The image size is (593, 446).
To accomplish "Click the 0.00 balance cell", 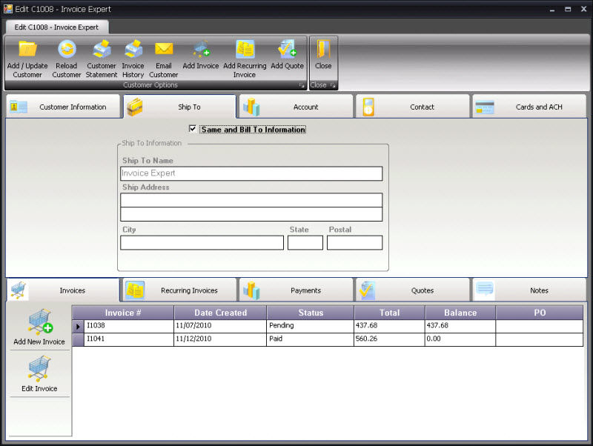I will [x=460, y=339].
